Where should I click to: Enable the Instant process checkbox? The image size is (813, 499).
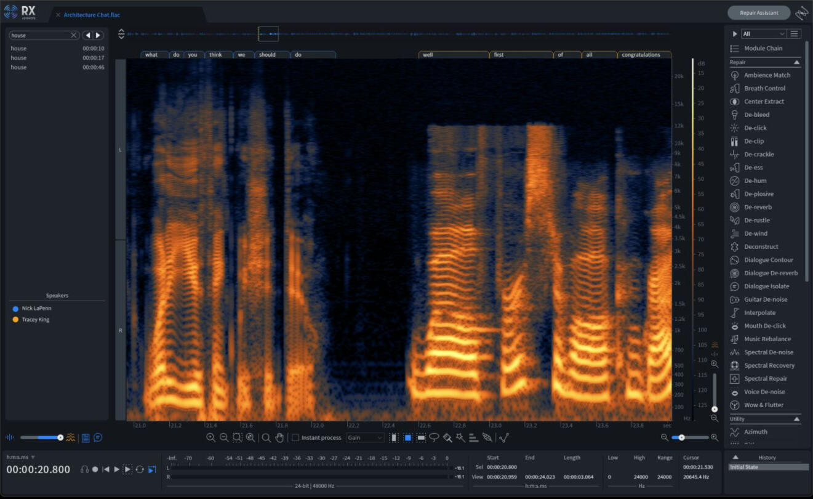point(295,437)
